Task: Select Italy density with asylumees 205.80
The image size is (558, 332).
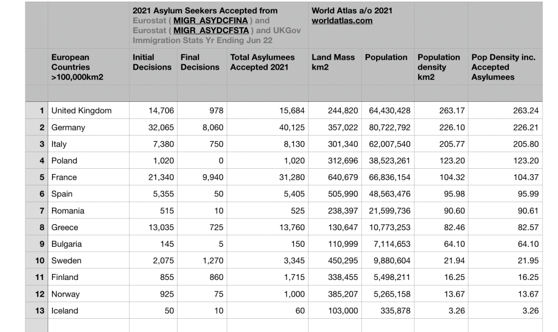Action: tap(505, 144)
